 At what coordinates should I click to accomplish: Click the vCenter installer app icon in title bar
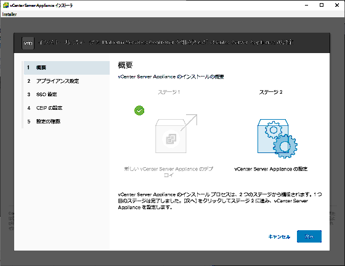pos(6,6)
